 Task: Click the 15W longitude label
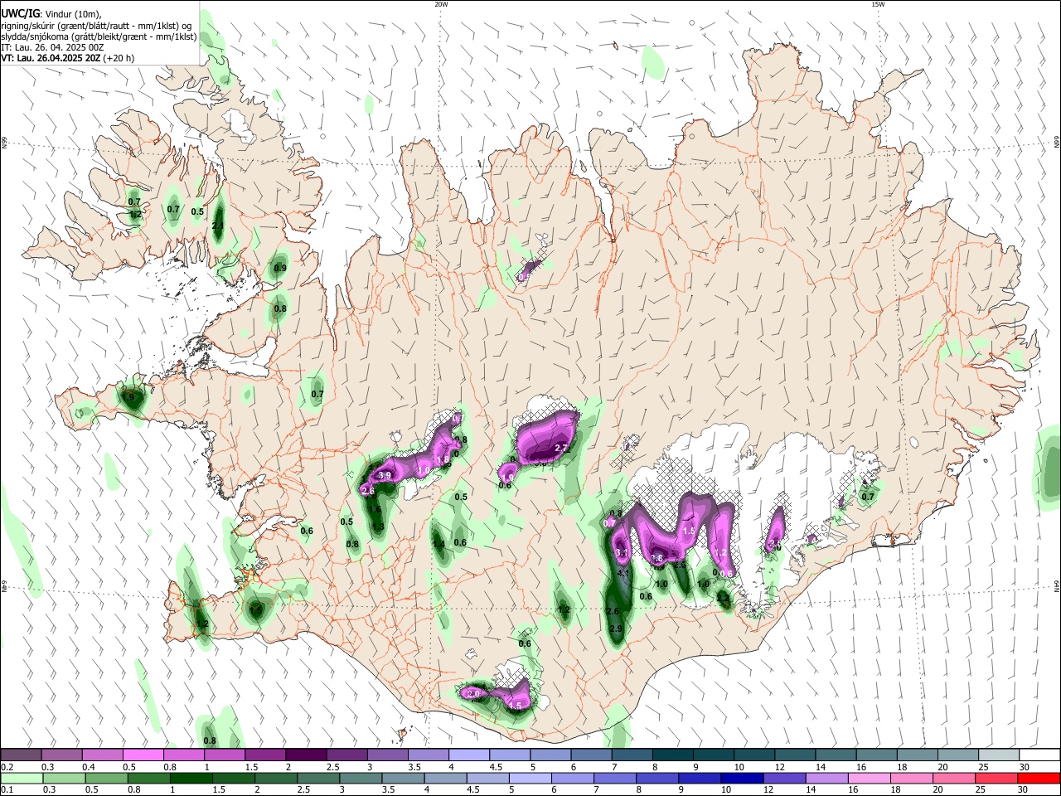(878, 4)
